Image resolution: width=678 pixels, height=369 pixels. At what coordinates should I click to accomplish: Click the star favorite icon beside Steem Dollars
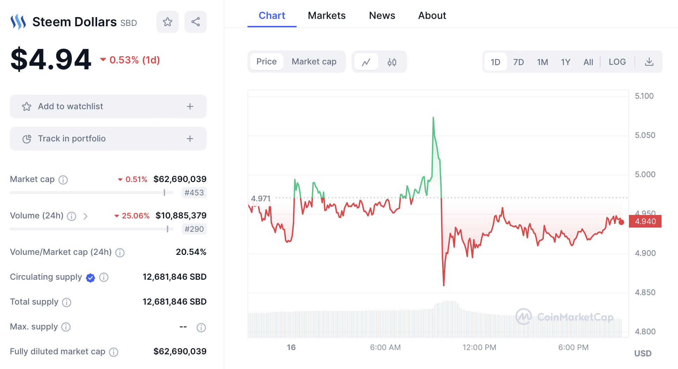click(168, 22)
